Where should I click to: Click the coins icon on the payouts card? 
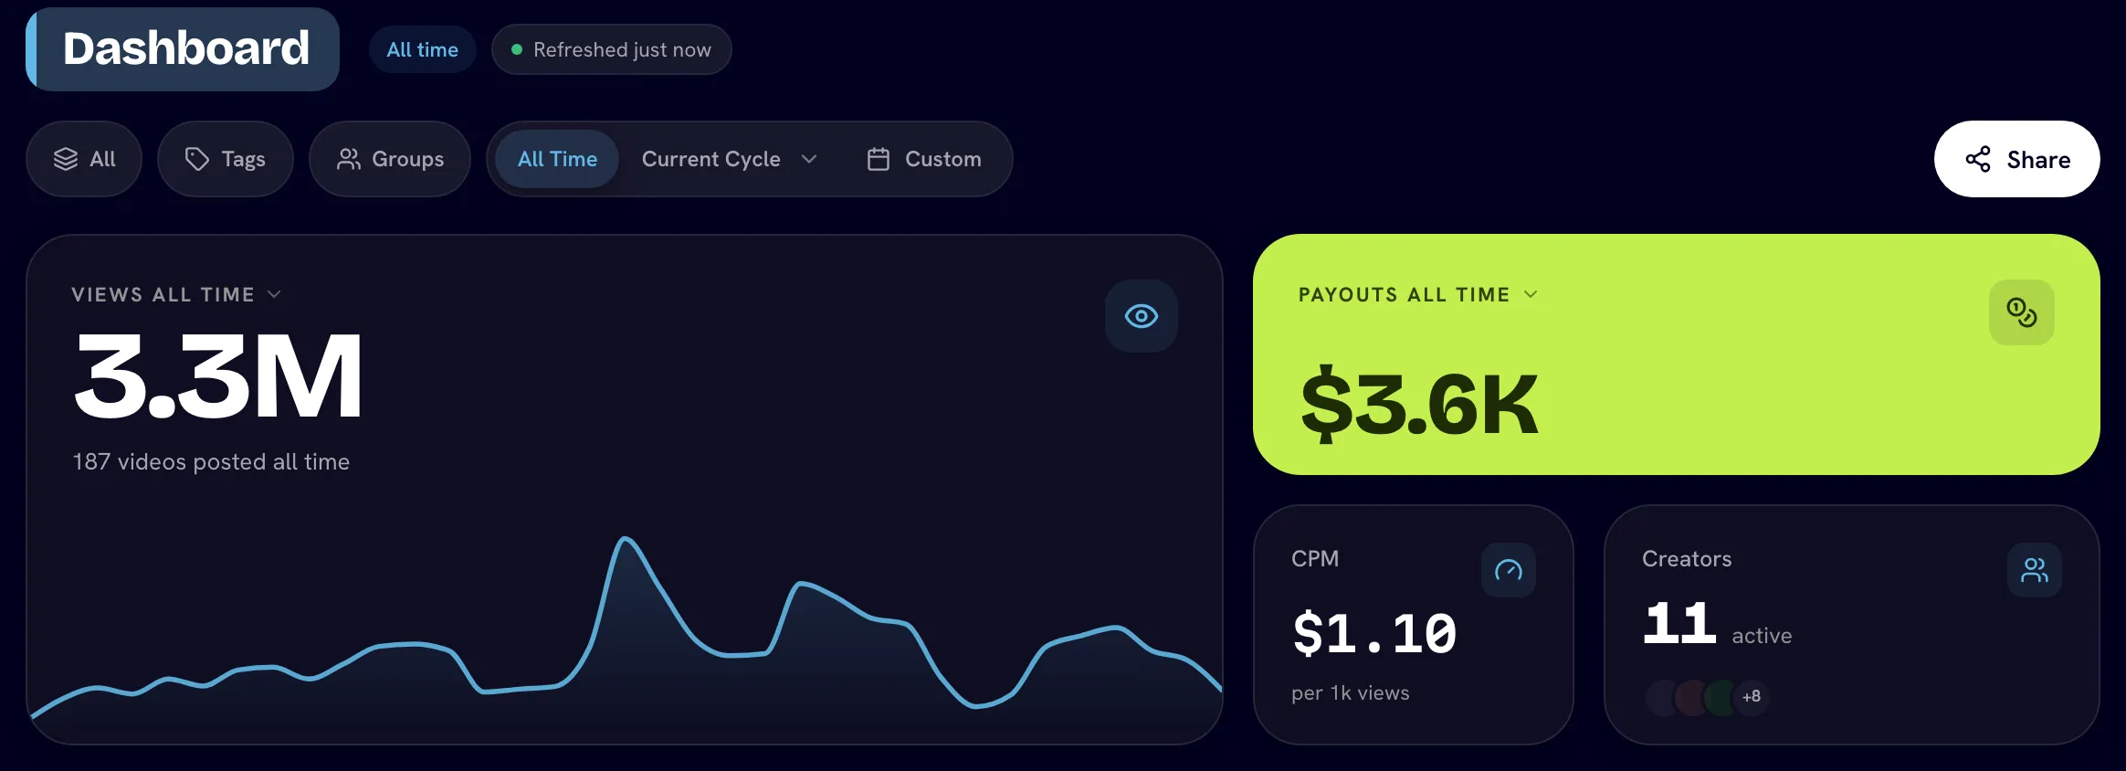tap(2021, 312)
